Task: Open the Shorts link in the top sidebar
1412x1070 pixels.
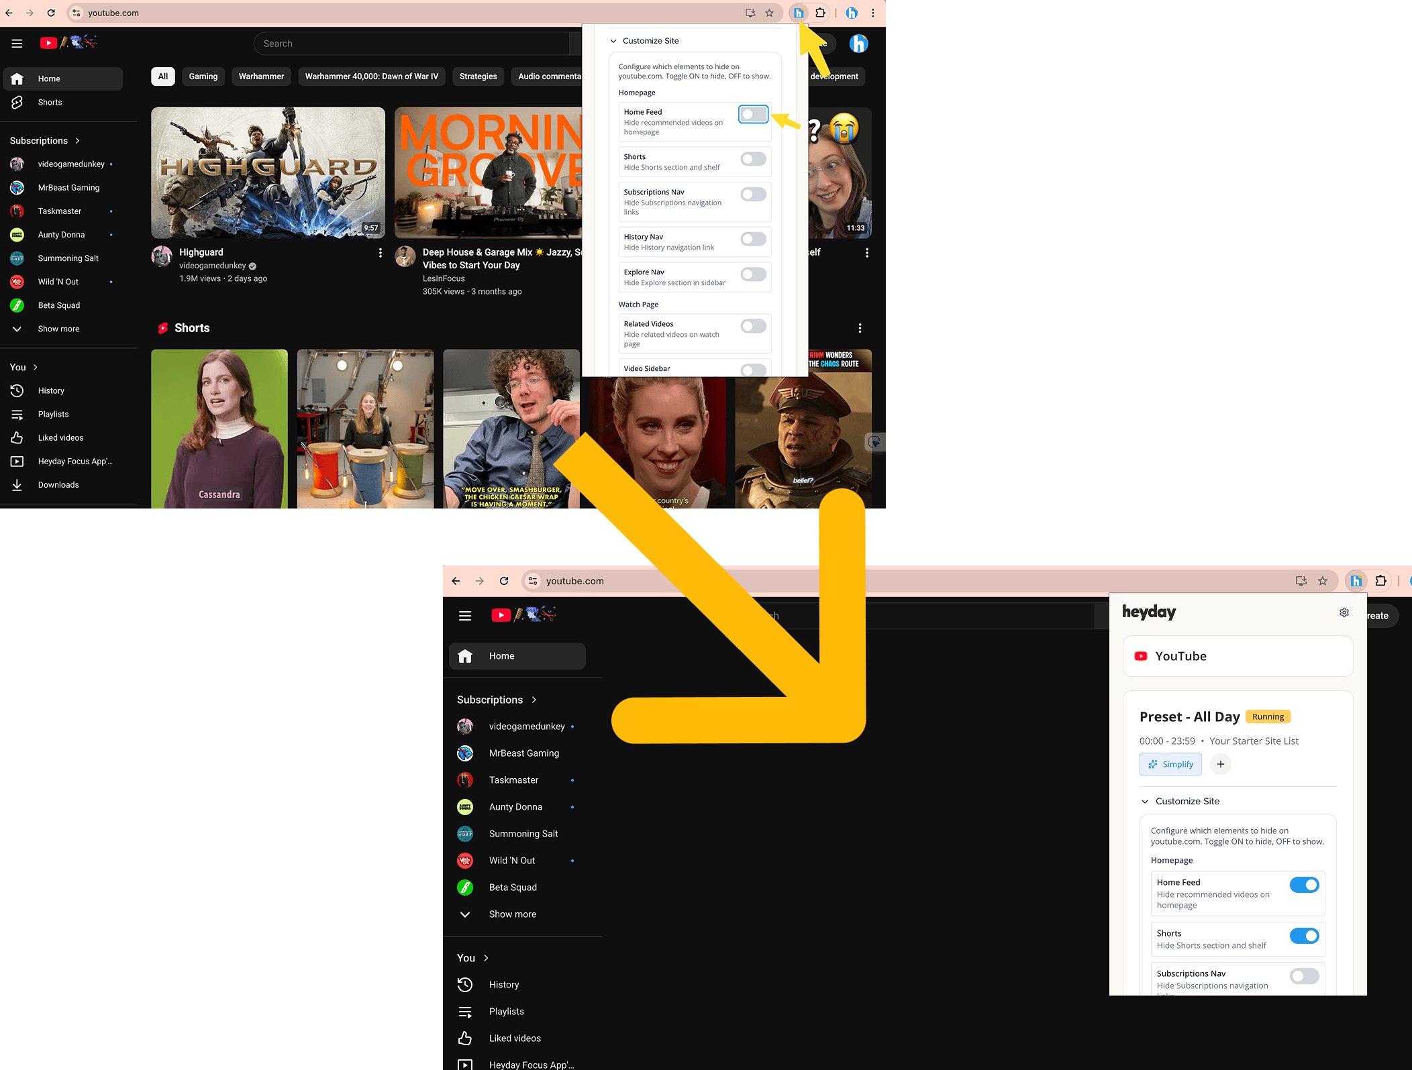Action: click(x=50, y=102)
